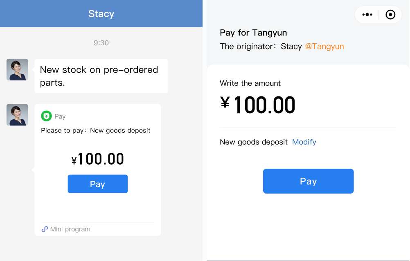
Task: Click Pay button in chat payment card
Action: (x=97, y=184)
